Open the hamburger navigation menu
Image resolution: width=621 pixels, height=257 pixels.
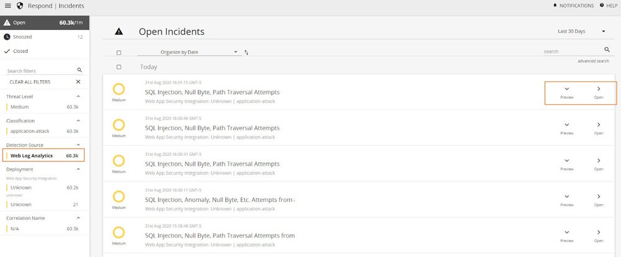coord(8,6)
